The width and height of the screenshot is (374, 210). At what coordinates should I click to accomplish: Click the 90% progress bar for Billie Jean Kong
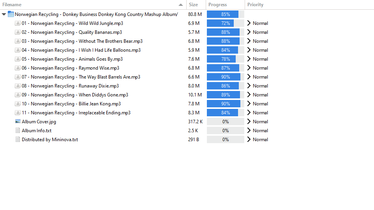pos(226,103)
